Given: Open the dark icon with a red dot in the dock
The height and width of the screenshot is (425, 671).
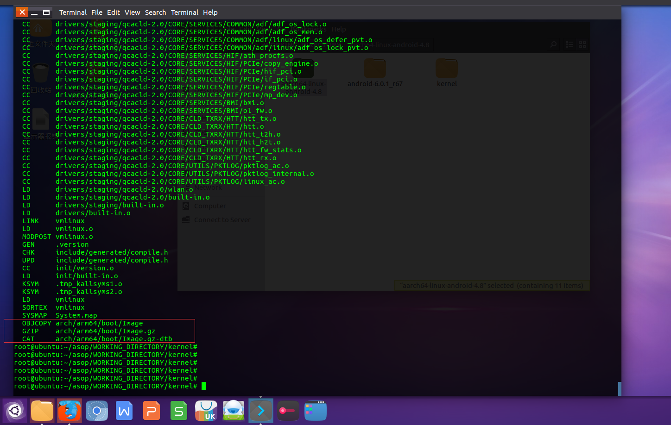Looking at the screenshot, I should click(x=288, y=411).
